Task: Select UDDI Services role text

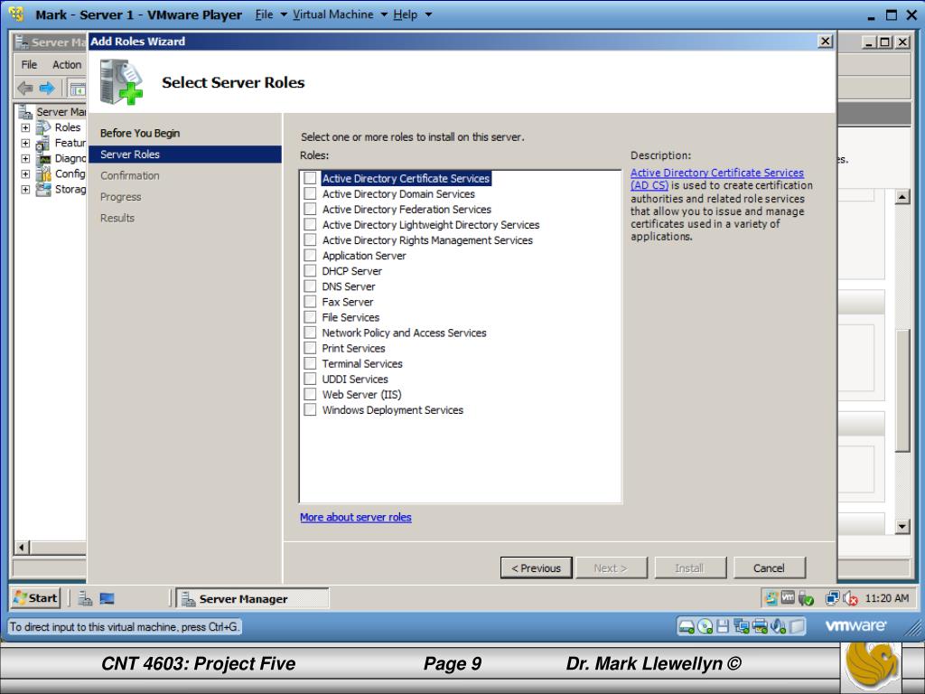Action: (x=354, y=379)
